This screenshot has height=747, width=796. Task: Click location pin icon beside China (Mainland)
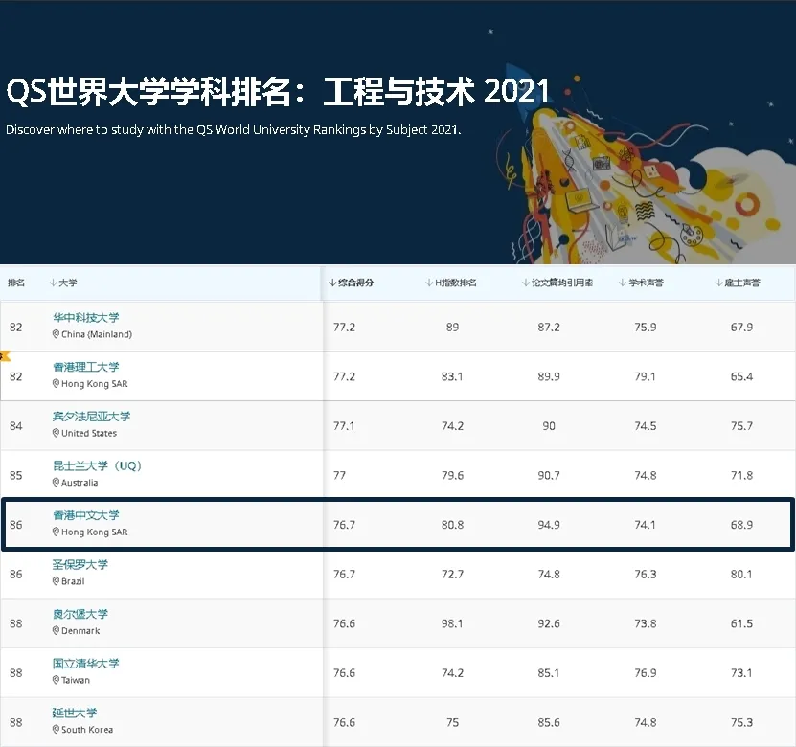coord(57,335)
